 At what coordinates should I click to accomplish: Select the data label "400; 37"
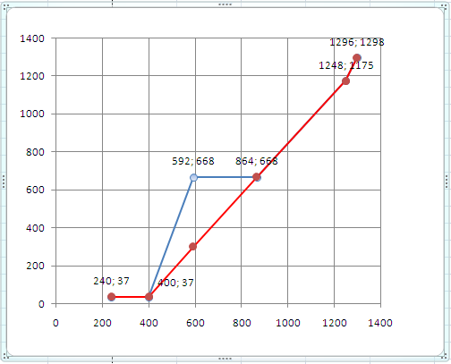click(x=175, y=283)
